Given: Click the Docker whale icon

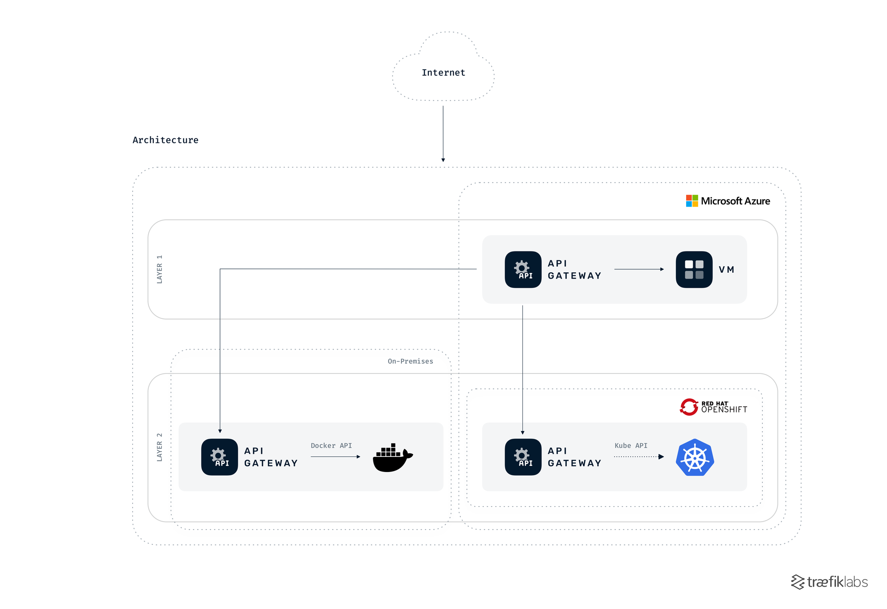Looking at the screenshot, I should click(x=391, y=457).
